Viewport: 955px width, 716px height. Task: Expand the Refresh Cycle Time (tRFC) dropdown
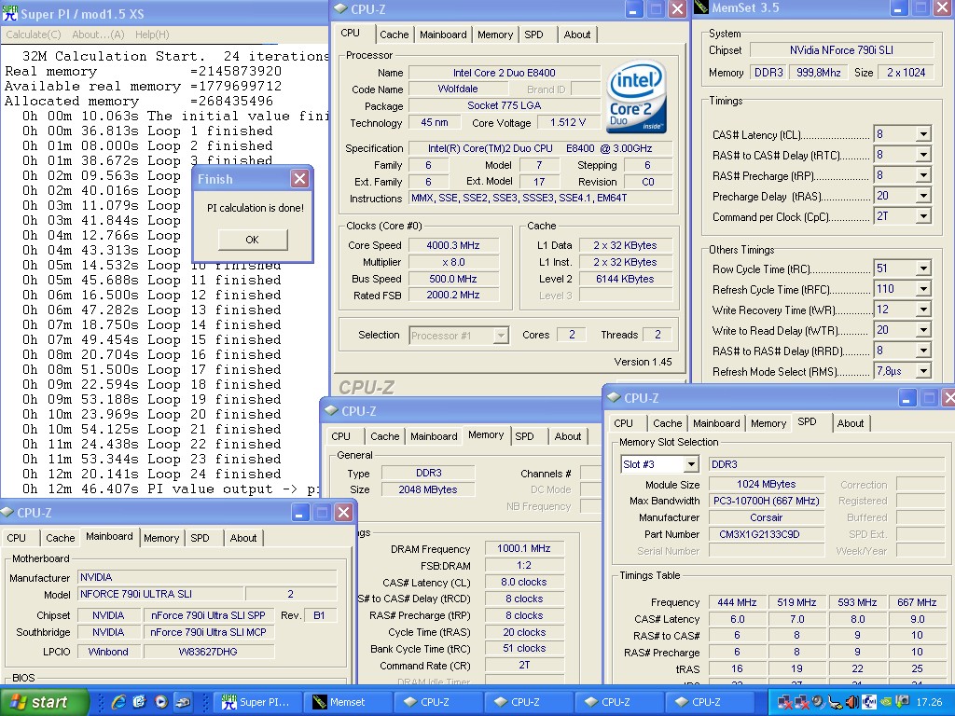click(923, 289)
